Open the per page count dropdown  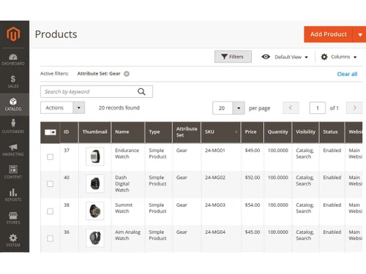[x=228, y=108]
